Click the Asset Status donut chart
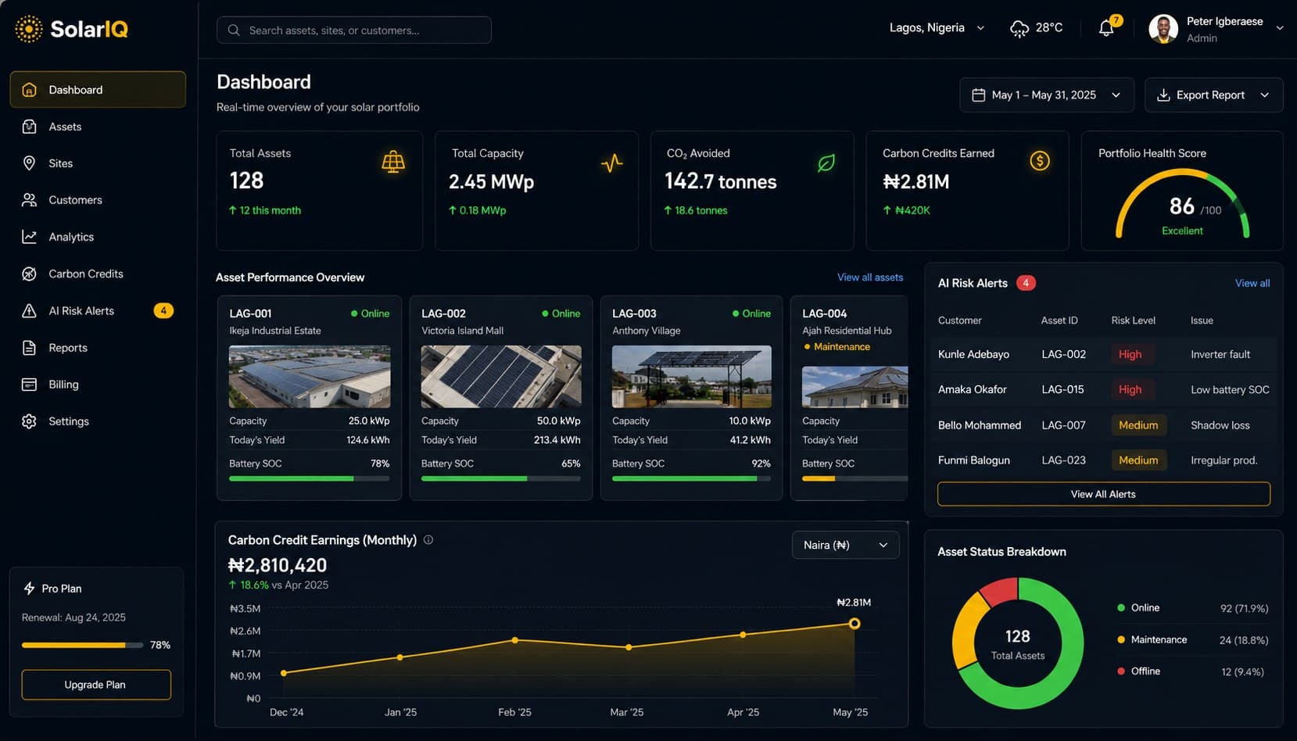Screen dimensions: 1297x741 [x=1018, y=643]
